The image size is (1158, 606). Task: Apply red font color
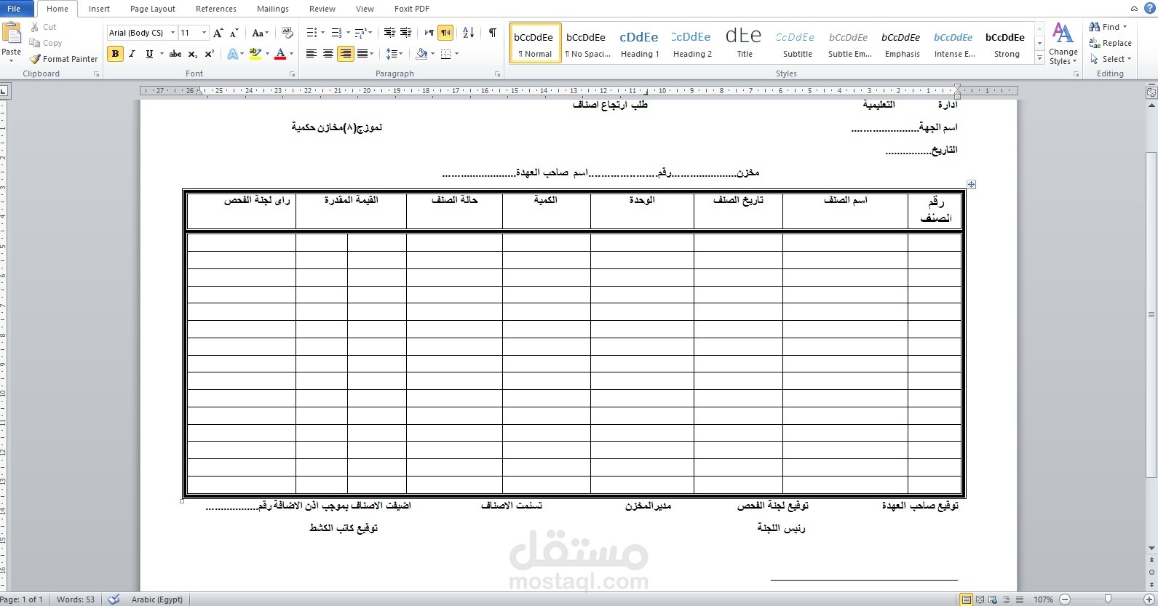[280, 54]
